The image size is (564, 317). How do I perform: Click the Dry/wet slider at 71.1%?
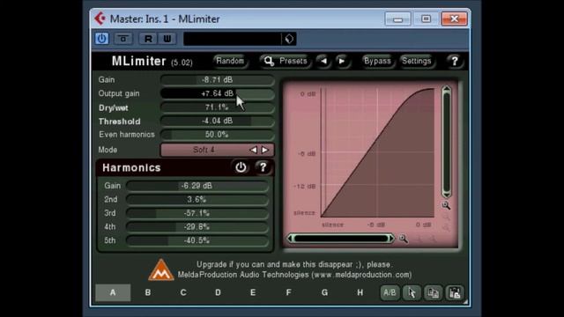coord(218,107)
